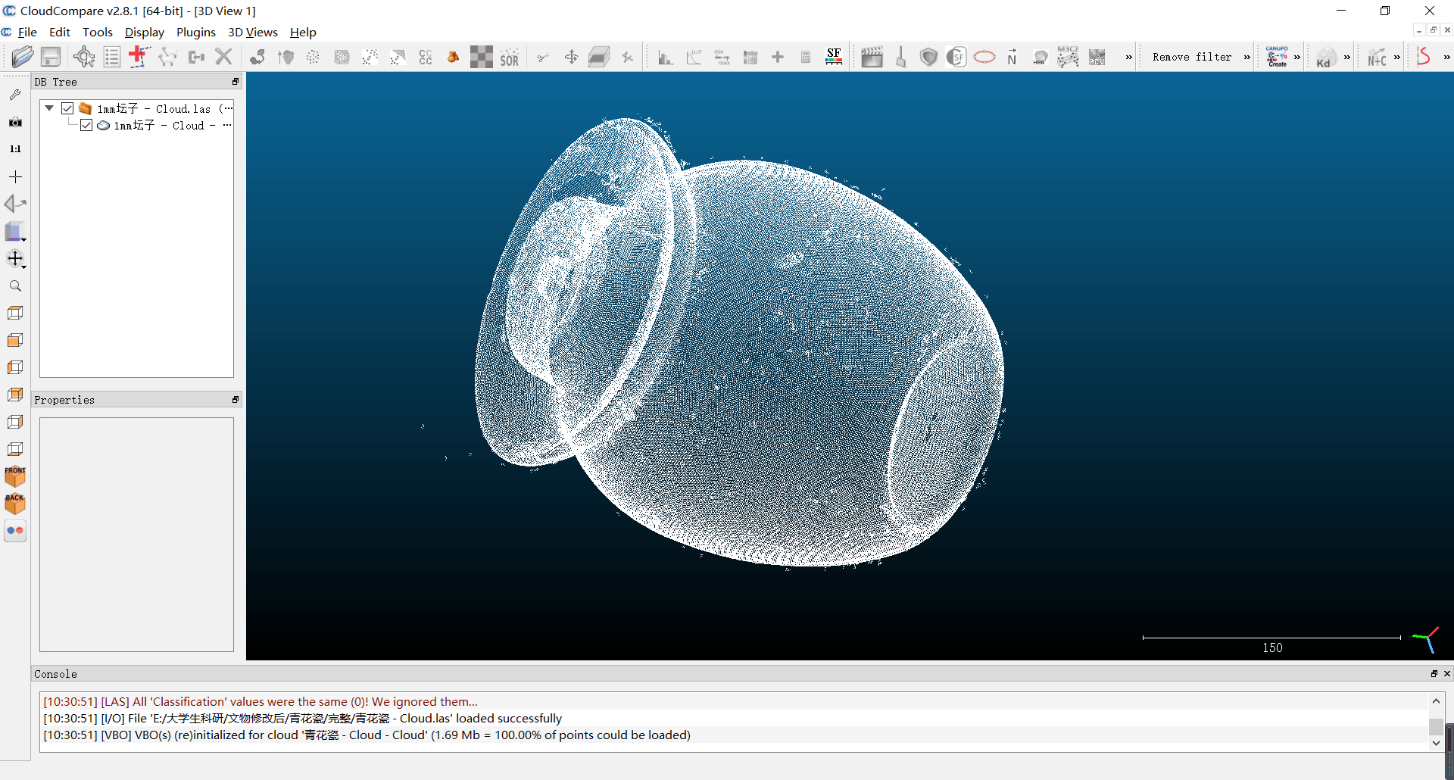Open the Edit menu

point(59,32)
